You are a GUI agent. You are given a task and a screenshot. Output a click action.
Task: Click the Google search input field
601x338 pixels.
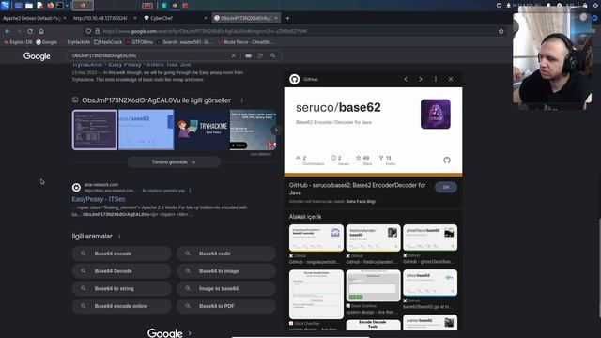pyautogui.click(x=149, y=55)
